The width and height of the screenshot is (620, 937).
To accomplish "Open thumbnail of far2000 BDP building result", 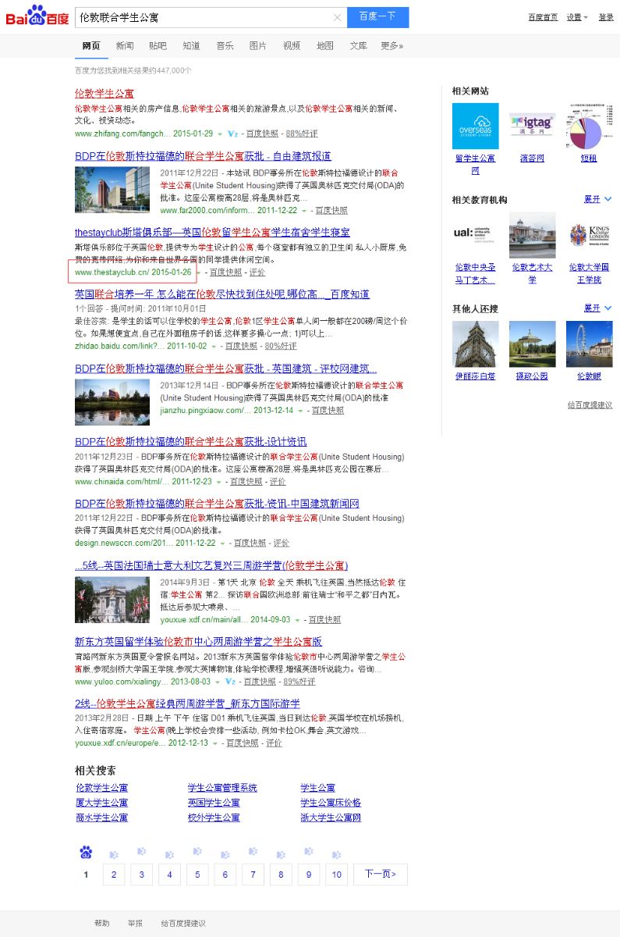I will coord(112,190).
